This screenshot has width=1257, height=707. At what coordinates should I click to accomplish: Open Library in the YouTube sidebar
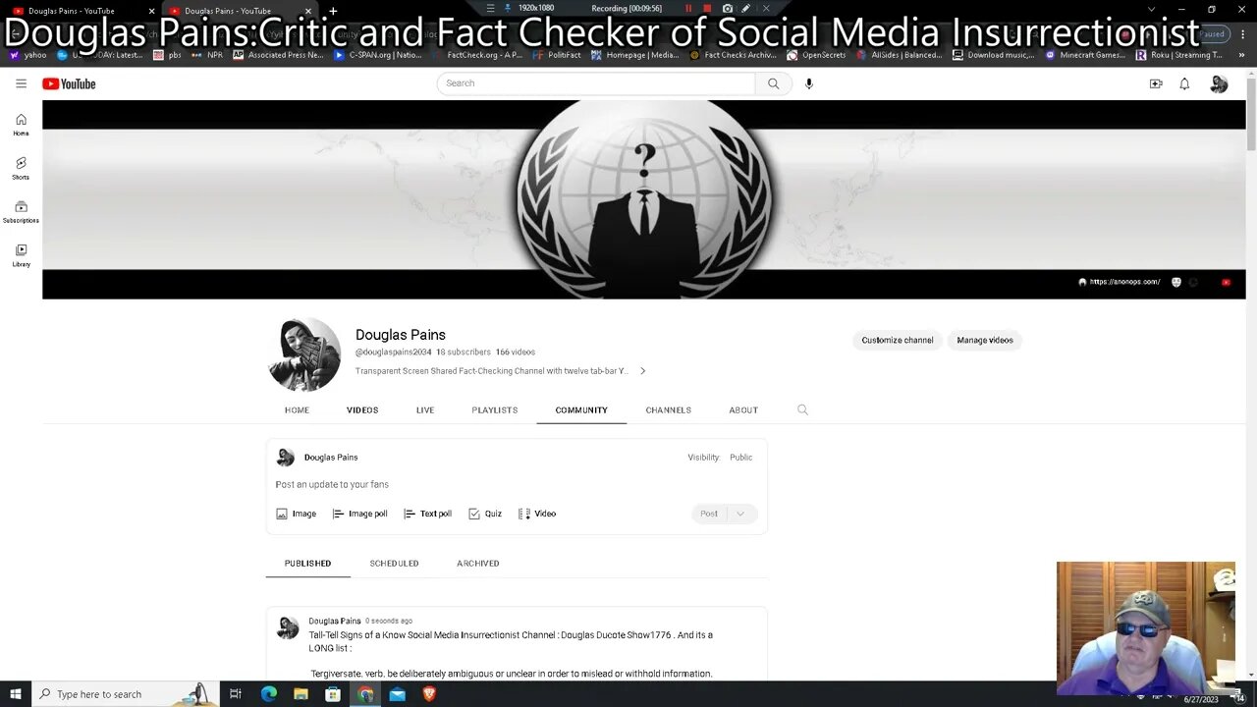click(21, 255)
